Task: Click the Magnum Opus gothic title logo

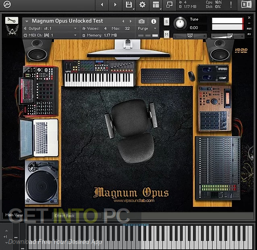Action: [131, 192]
